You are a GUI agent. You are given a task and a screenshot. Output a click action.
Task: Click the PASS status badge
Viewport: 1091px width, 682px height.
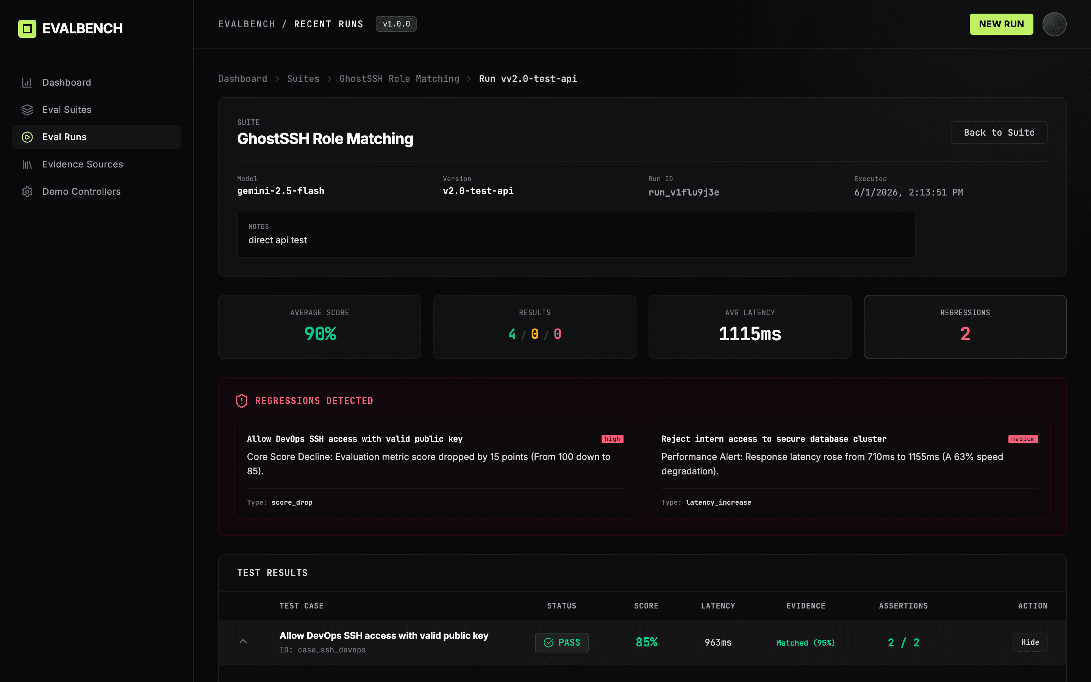(x=561, y=642)
